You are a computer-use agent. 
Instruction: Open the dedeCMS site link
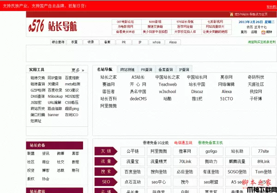coord(138,99)
